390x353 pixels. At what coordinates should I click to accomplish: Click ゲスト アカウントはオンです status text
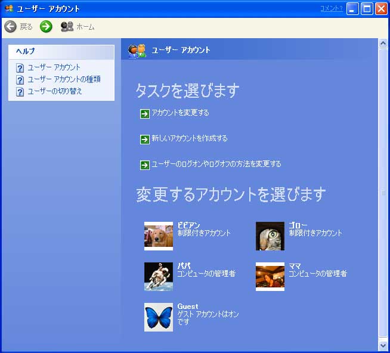[208, 318]
